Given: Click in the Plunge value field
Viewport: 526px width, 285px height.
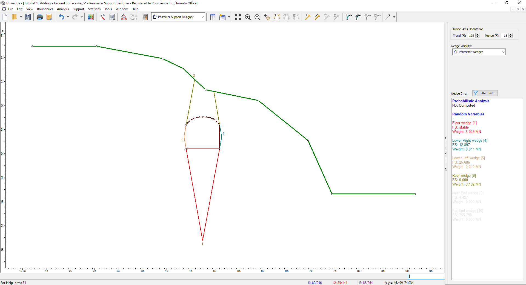Looking at the screenshot, I should tap(505, 36).
